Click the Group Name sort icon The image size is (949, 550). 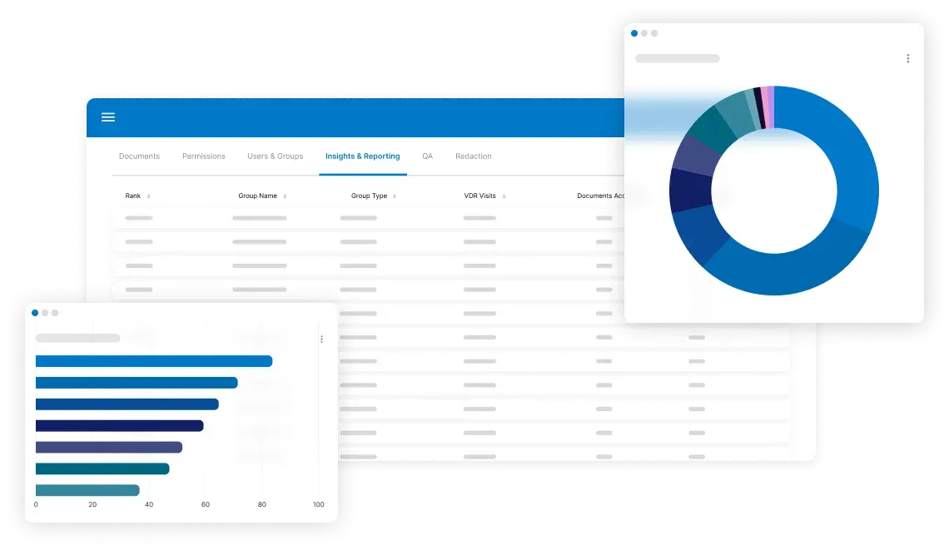pyautogui.click(x=285, y=196)
